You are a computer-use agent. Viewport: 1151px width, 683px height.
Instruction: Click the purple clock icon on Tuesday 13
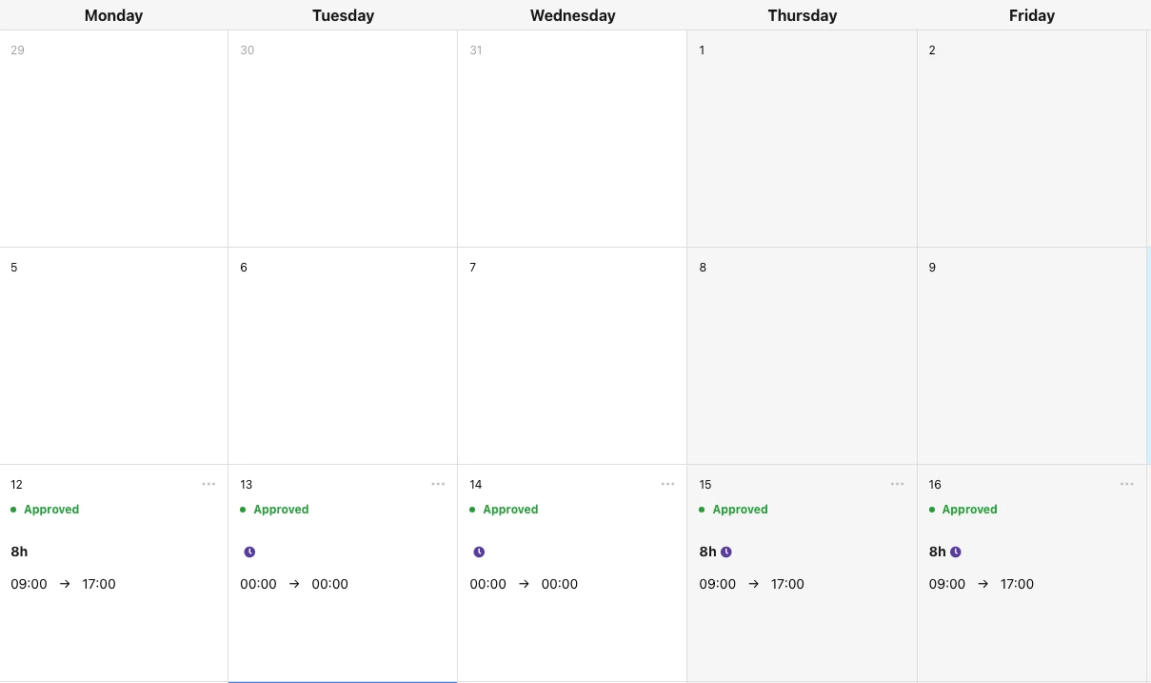249,552
